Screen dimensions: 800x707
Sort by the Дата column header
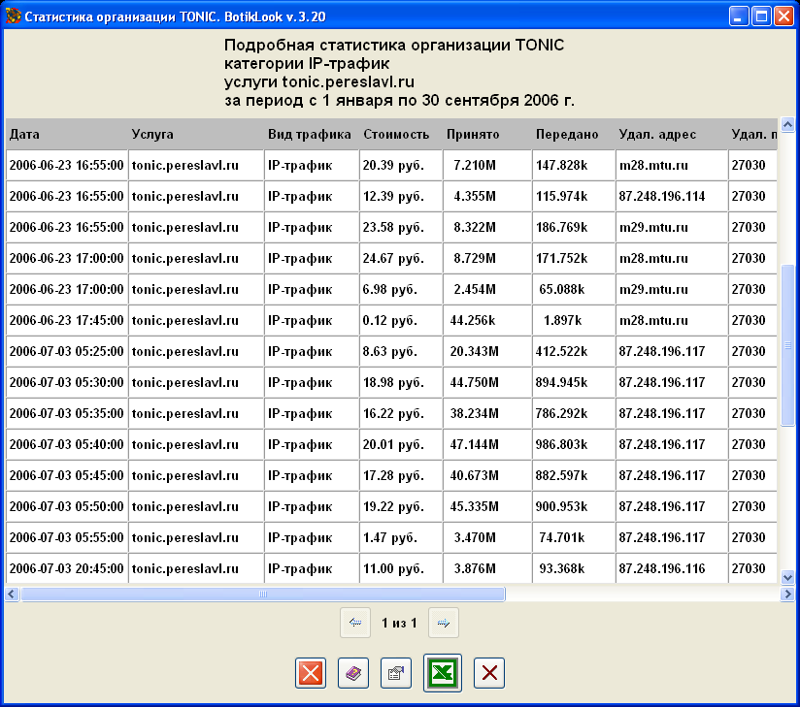(x=67, y=134)
